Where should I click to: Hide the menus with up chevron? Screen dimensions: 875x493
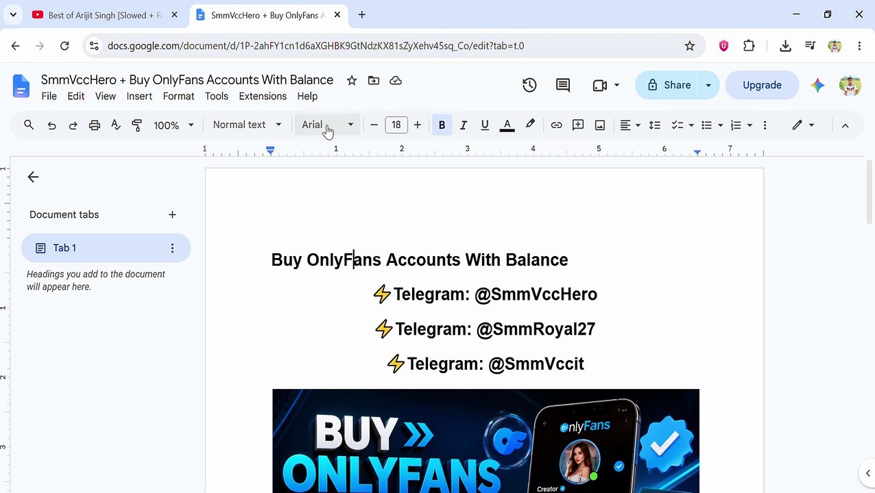[845, 125]
